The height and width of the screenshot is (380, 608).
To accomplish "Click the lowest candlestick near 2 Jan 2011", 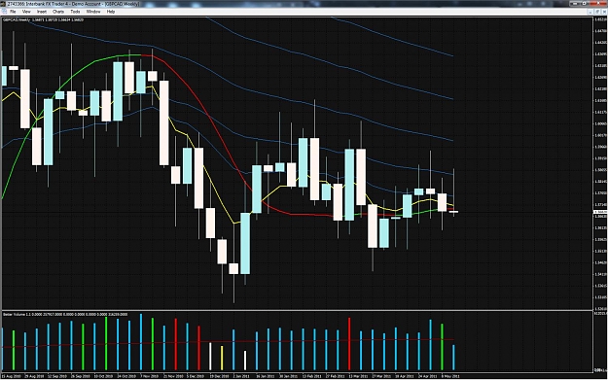I will 233,268.
